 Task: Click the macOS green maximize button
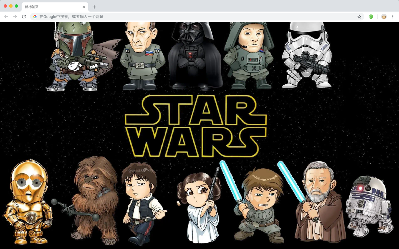pos(16,6)
